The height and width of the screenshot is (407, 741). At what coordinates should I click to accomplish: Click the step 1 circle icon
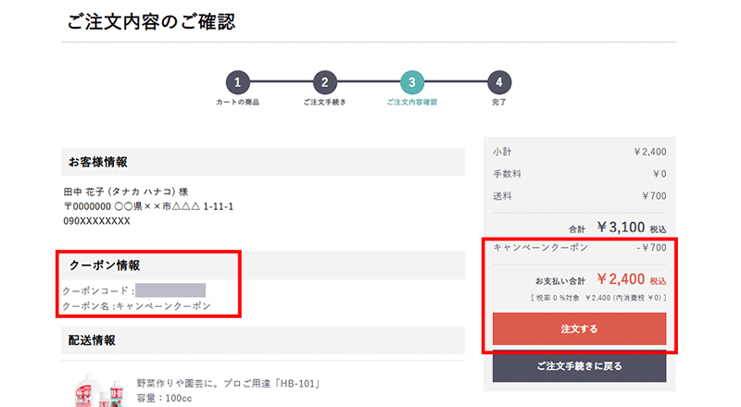[237, 82]
